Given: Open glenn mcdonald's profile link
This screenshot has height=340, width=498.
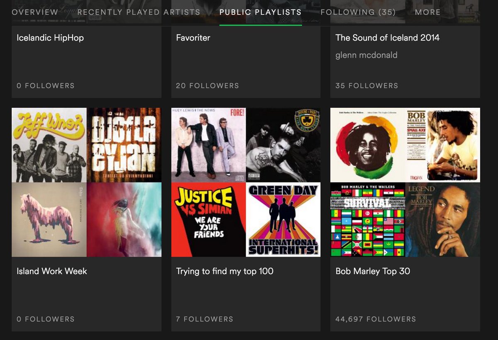Looking at the screenshot, I should point(366,55).
